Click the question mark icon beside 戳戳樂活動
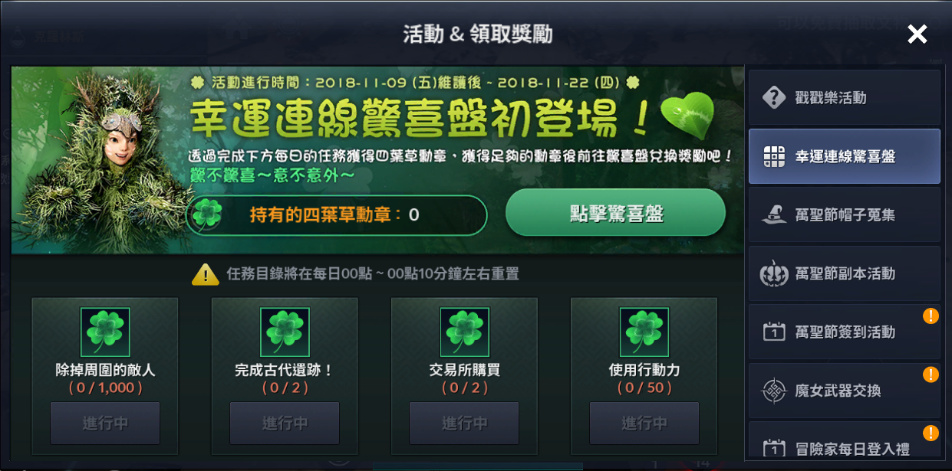 (x=774, y=98)
